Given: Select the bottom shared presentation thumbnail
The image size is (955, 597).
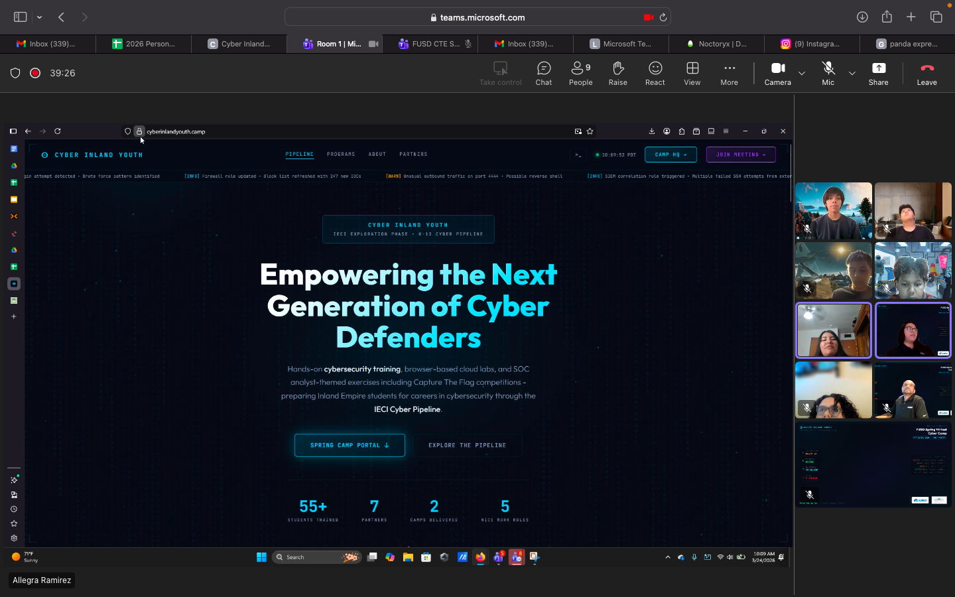Looking at the screenshot, I should click(x=873, y=465).
